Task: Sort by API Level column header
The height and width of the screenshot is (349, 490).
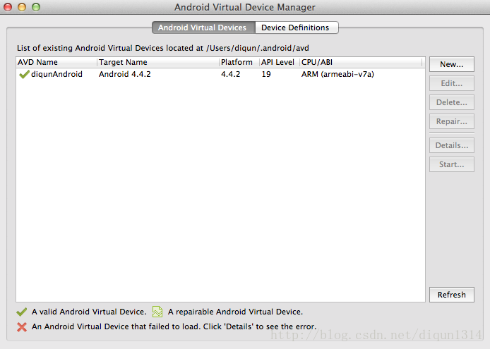Action: pos(280,62)
